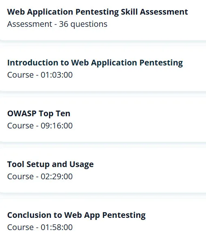Screen dimensions: 206x239
Task: Click the 01:58:00 timestamp under Conclusion
Action: tap(57, 227)
